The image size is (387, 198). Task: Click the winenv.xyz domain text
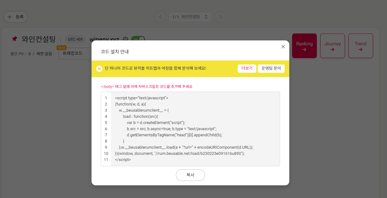click(104, 39)
